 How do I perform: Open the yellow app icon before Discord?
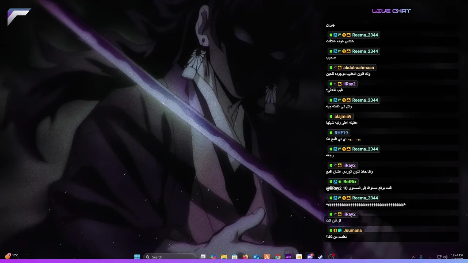pyautogui.click(x=299, y=257)
